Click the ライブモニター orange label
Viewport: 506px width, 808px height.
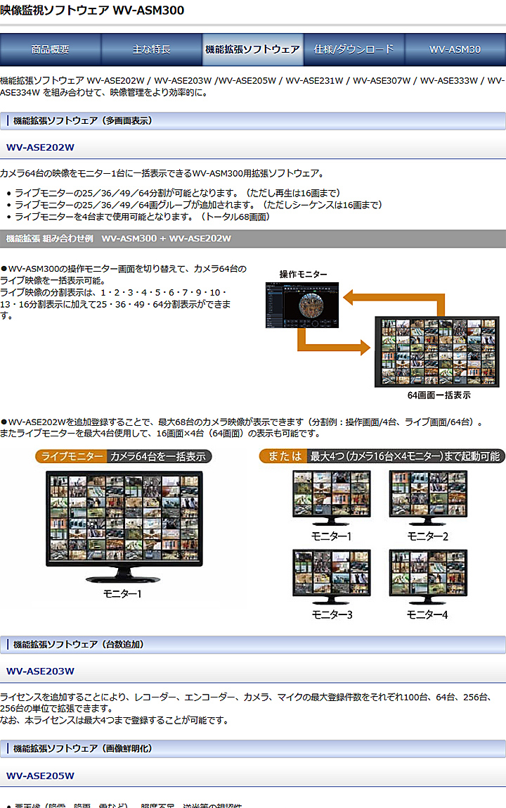[72, 457]
